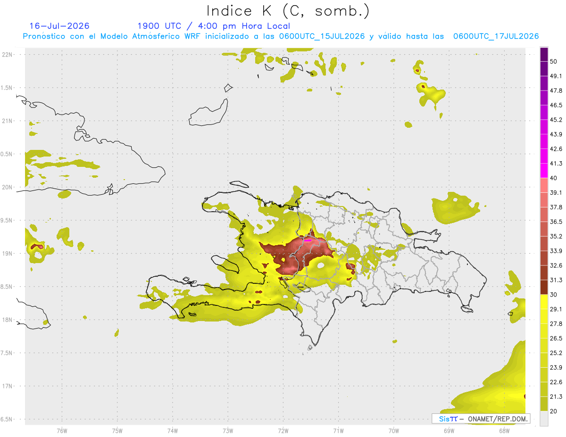Pick the bright yellow swatch between 29.1 and 30
The height and width of the screenshot is (437, 566).
tap(544, 302)
